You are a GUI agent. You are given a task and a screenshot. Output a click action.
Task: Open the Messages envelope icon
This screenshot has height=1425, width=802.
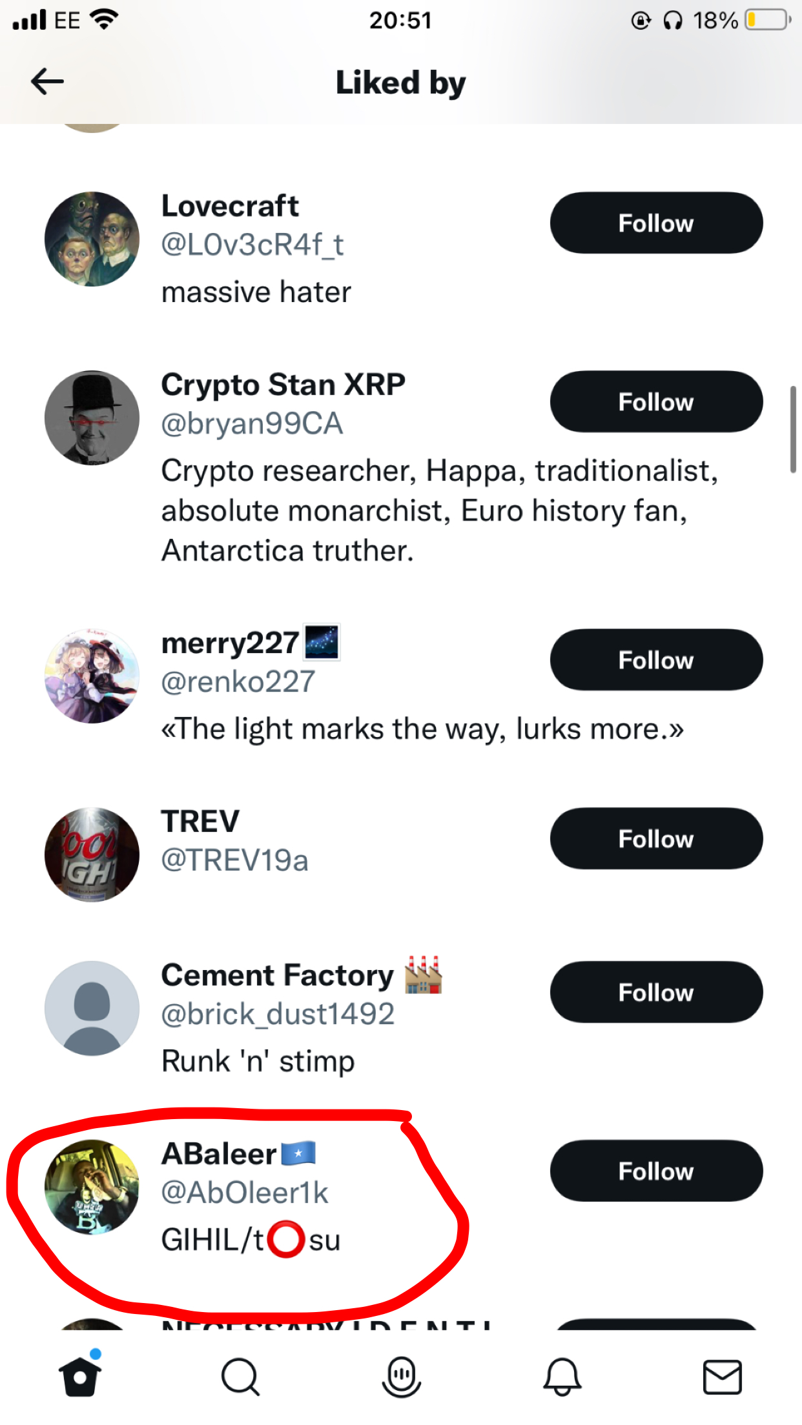(722, 1377)
